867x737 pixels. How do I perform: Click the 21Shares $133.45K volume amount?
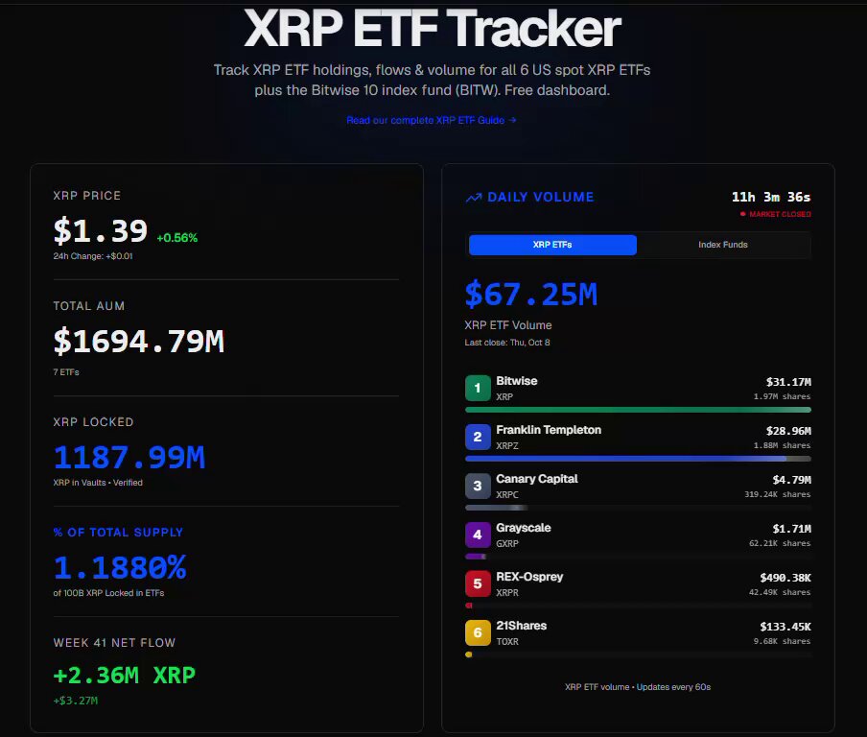[785, 627]
